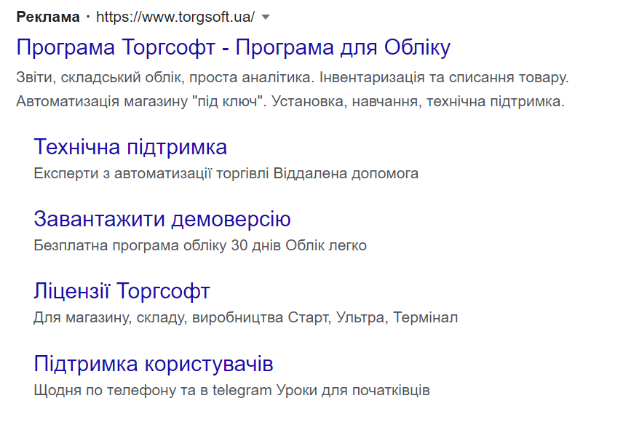This screenshot has height=425, width=631.
Task: Open the Завантажити демоверсію link
Action: point(162,219)
